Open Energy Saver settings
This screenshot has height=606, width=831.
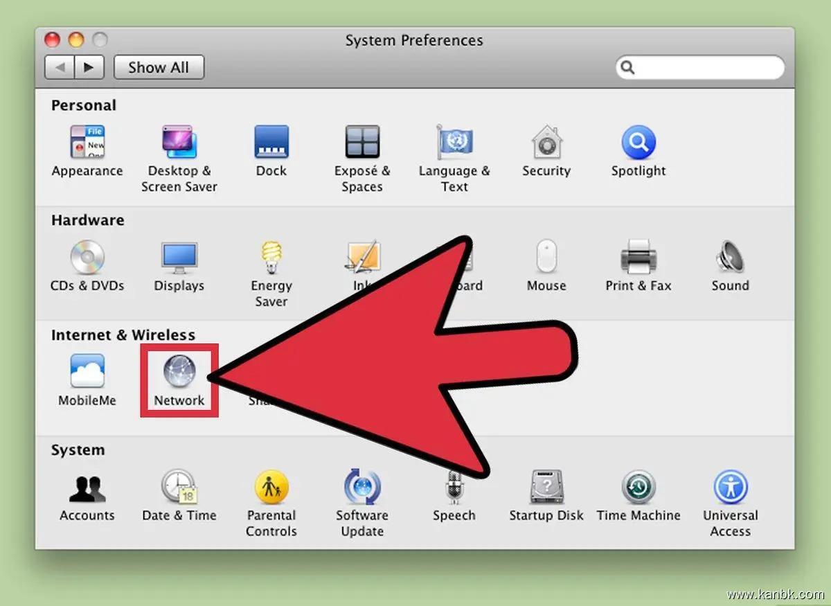tap(271, 258)
